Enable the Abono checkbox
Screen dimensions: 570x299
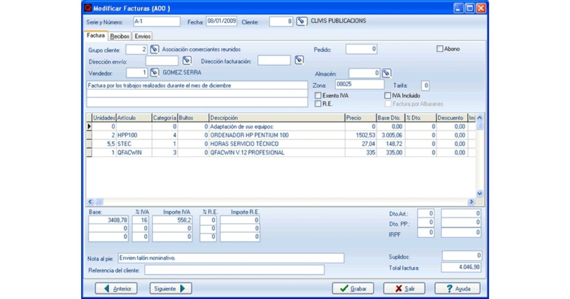440,48
